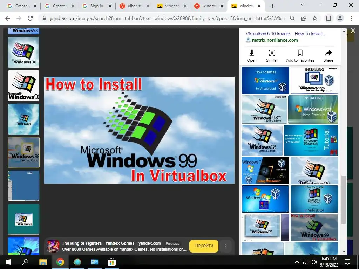Click the related images panel scrollbar thumb
Screen dimensions: 359x269
pos(344,199)
